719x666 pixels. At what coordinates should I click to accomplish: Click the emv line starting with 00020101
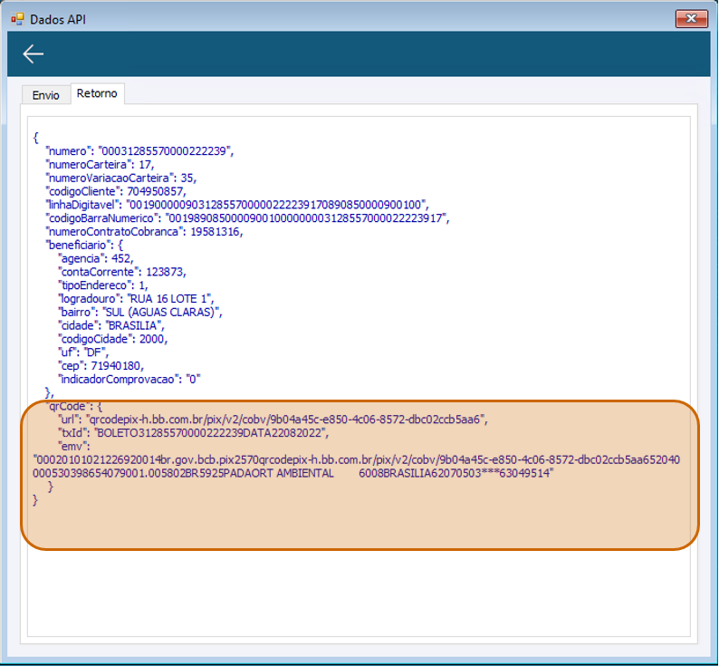click(x=356, y=459)
